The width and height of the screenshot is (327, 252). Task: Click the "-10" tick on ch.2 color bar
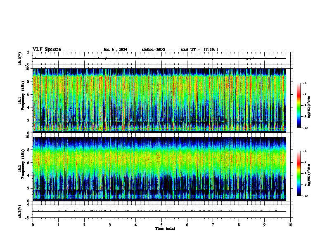[x=305, y=196]
